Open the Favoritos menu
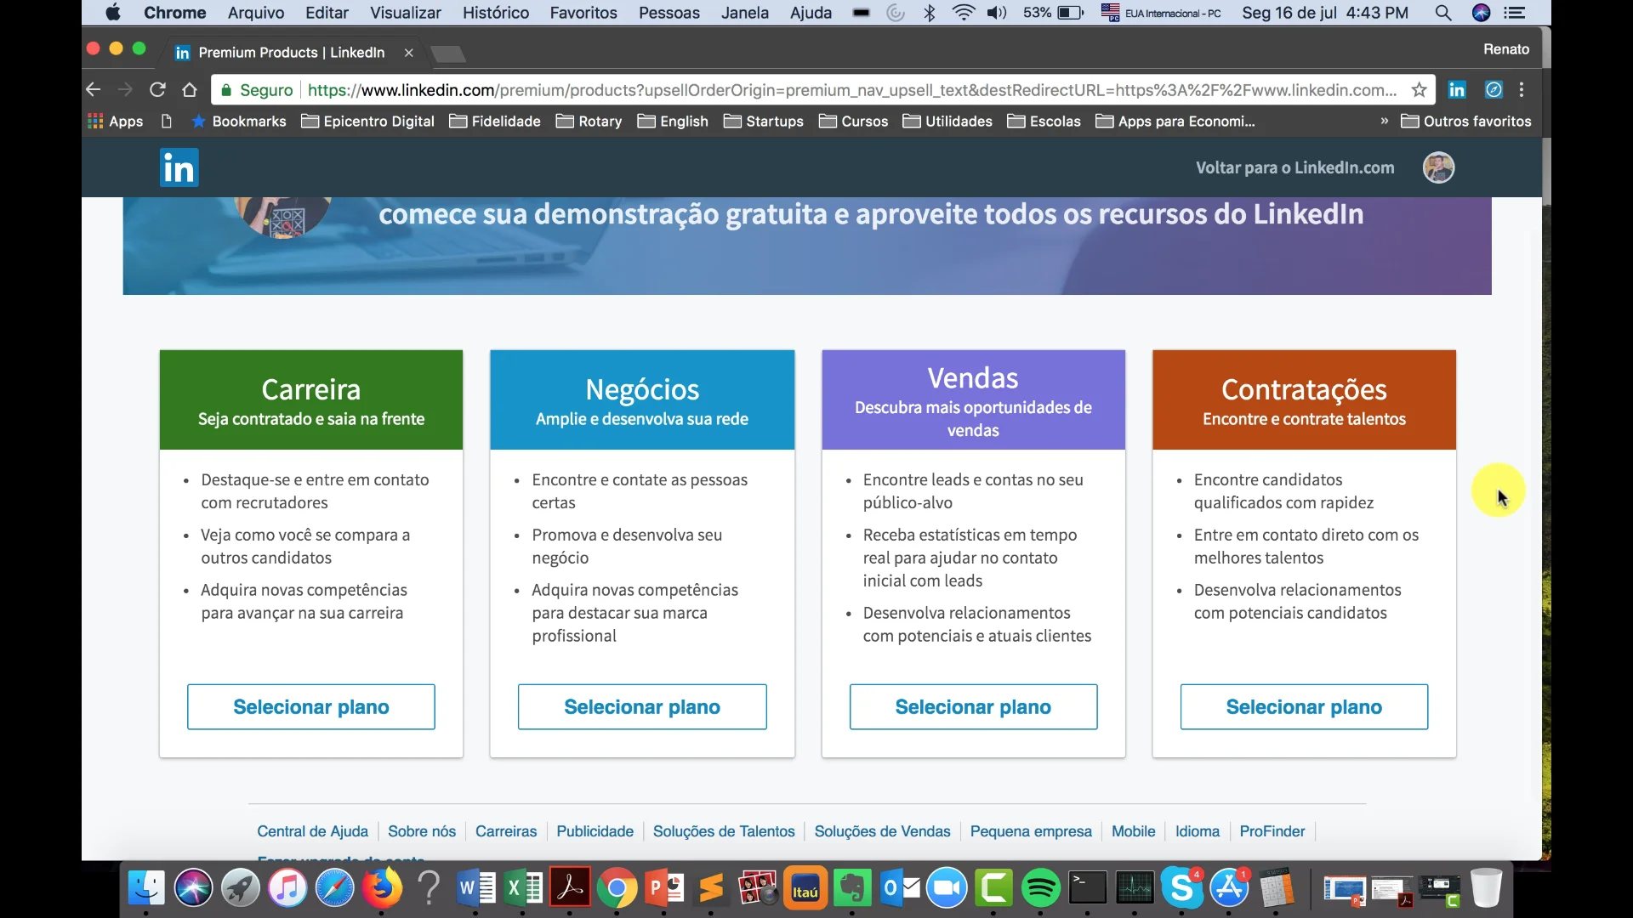 click(583, 13)
